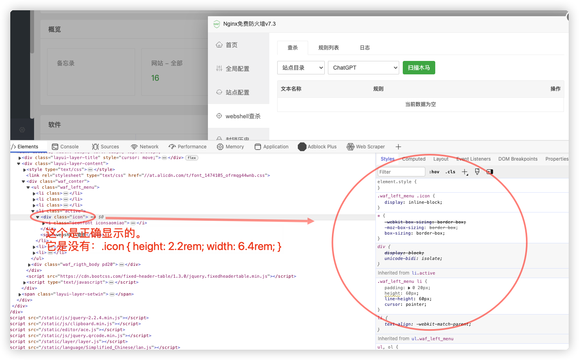Click the Performance tab gauge icon

click(x=172, y=147)
